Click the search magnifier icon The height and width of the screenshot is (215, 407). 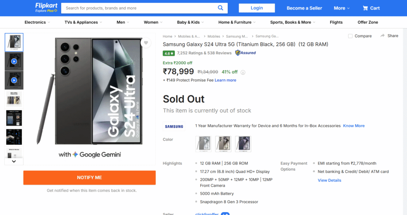(x=221, y=8)
